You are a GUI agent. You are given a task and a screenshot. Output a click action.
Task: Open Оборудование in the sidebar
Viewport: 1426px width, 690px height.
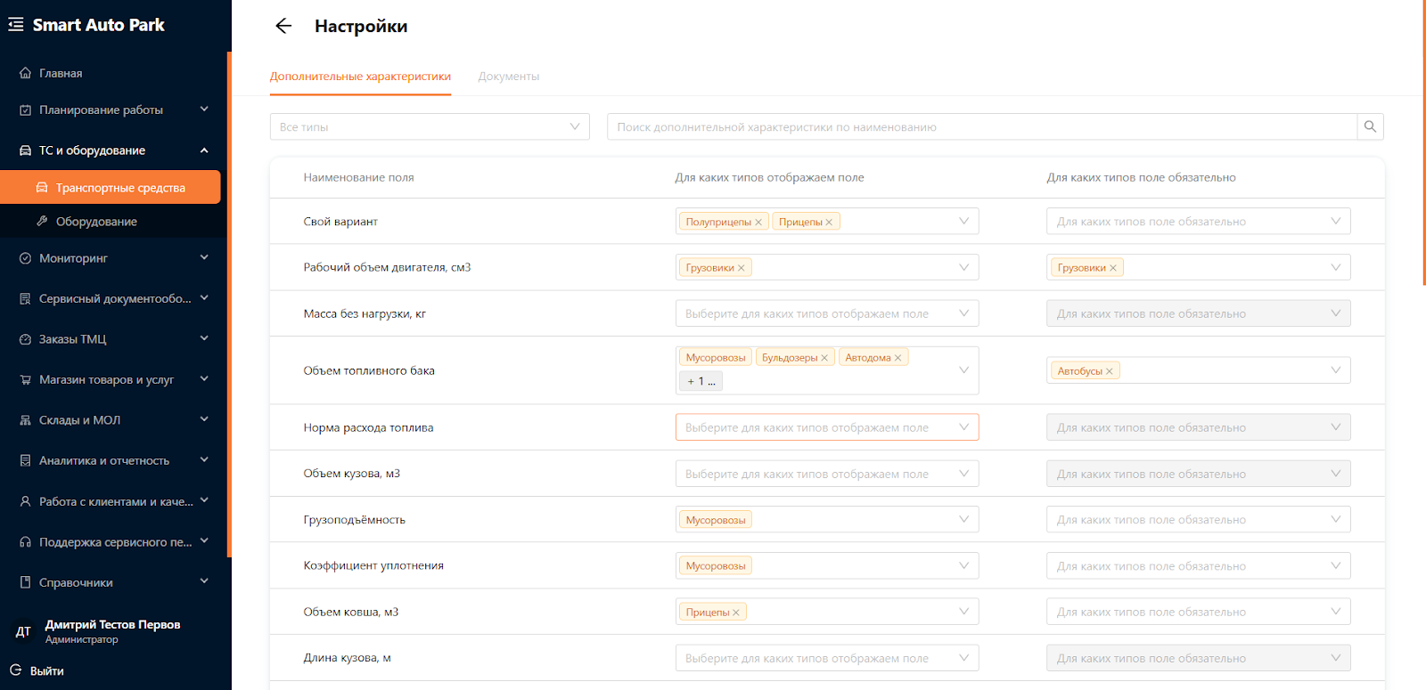(x=96, y=222)
